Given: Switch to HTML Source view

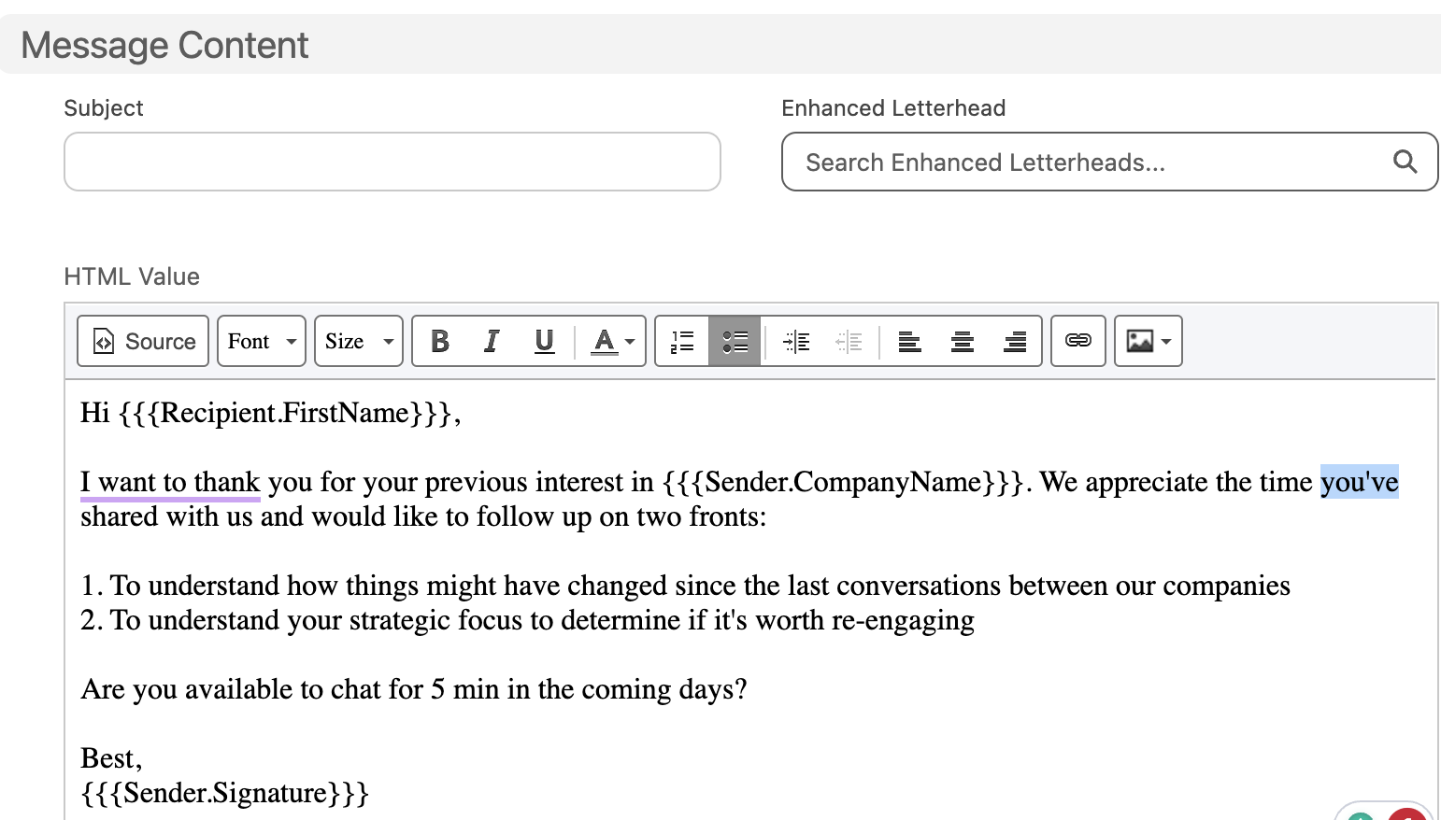Looking at the screenshot, I should click(x=142, y=341).
